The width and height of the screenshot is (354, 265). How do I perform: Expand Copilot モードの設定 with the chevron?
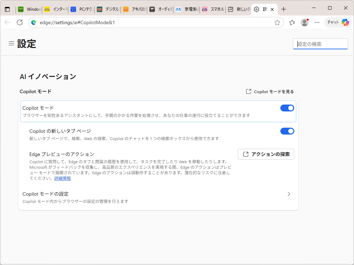coord(289,194)
